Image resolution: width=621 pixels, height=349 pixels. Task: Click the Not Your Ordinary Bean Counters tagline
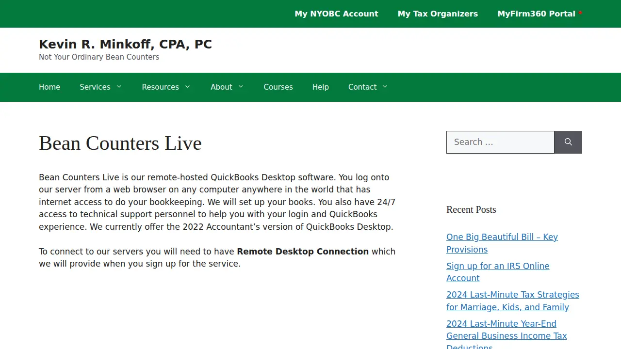click(99, 57)
